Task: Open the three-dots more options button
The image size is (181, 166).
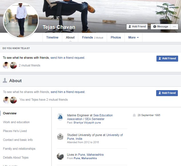Action: pyautogui.click(x=174, y=27)
